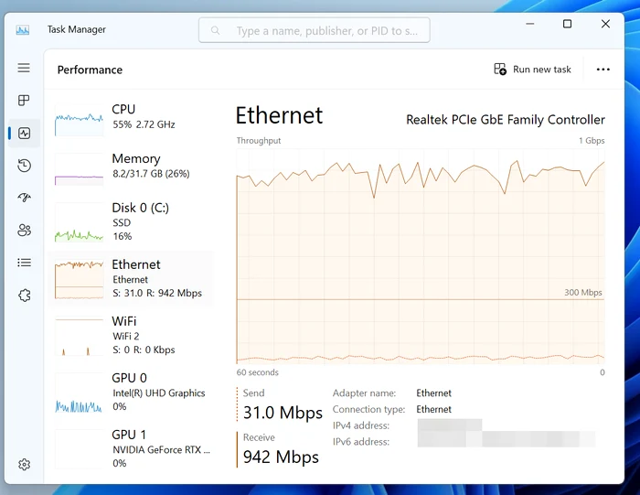Go to the Processes page icon
Screen dimensions: 640x495
tap(24, 101)
